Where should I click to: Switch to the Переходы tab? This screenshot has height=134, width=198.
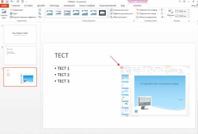pos(54,6)
